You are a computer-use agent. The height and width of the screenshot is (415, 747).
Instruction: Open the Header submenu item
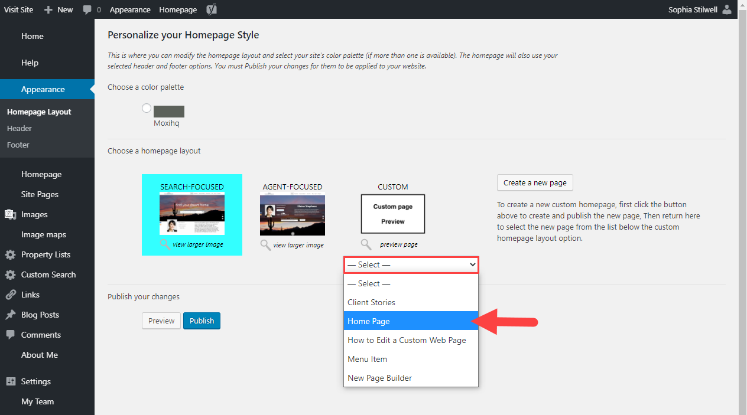pos(20,128)
